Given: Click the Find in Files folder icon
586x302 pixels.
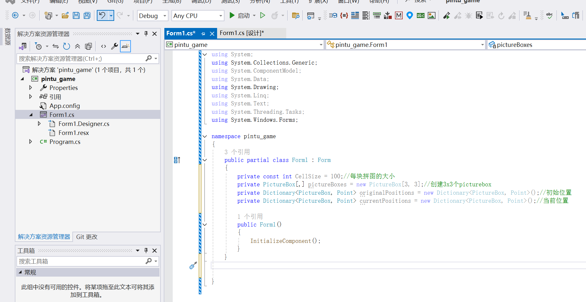Looking at the screenshot, I should pyautogui.click(x=296, y=15).
